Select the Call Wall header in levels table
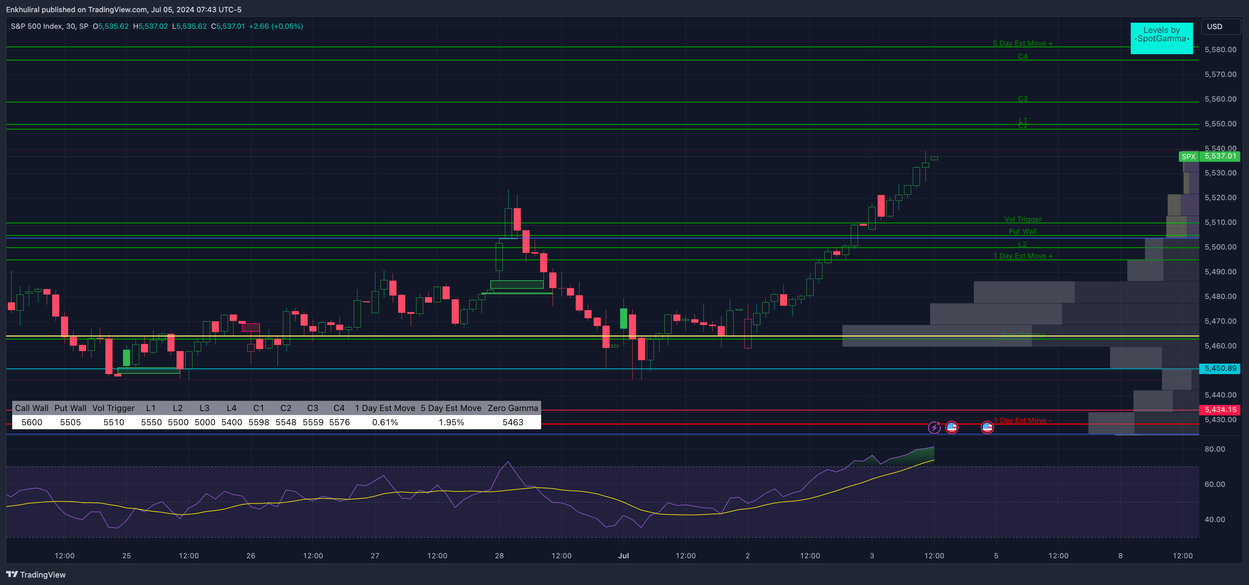1249x585 pixels. coord(32,408)
